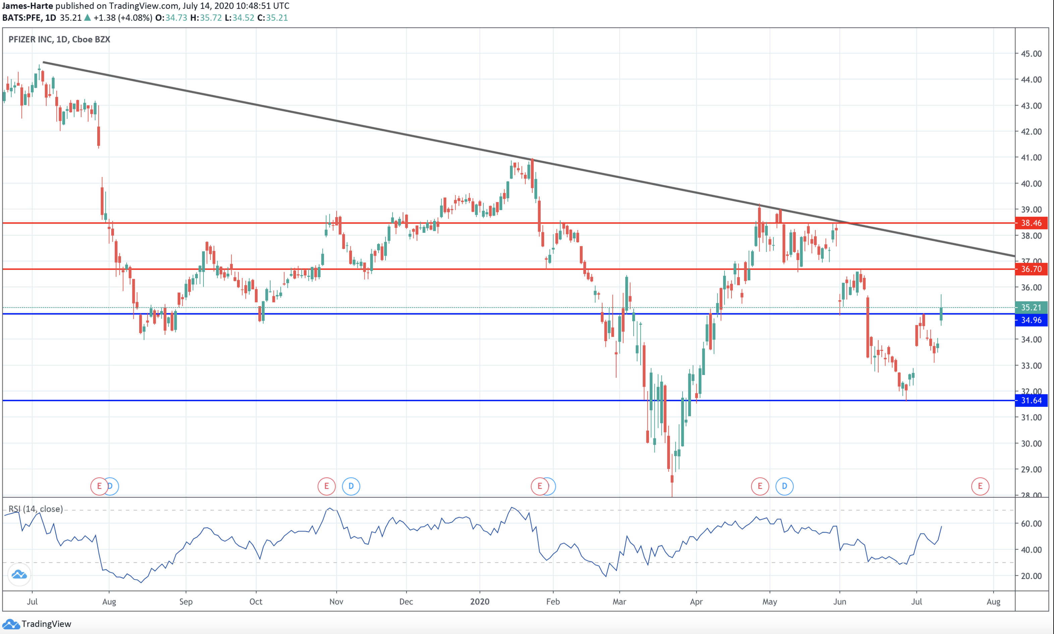Click the 45.00 price scale label
Viewport: 1054px width, 634px height.
1031,54
